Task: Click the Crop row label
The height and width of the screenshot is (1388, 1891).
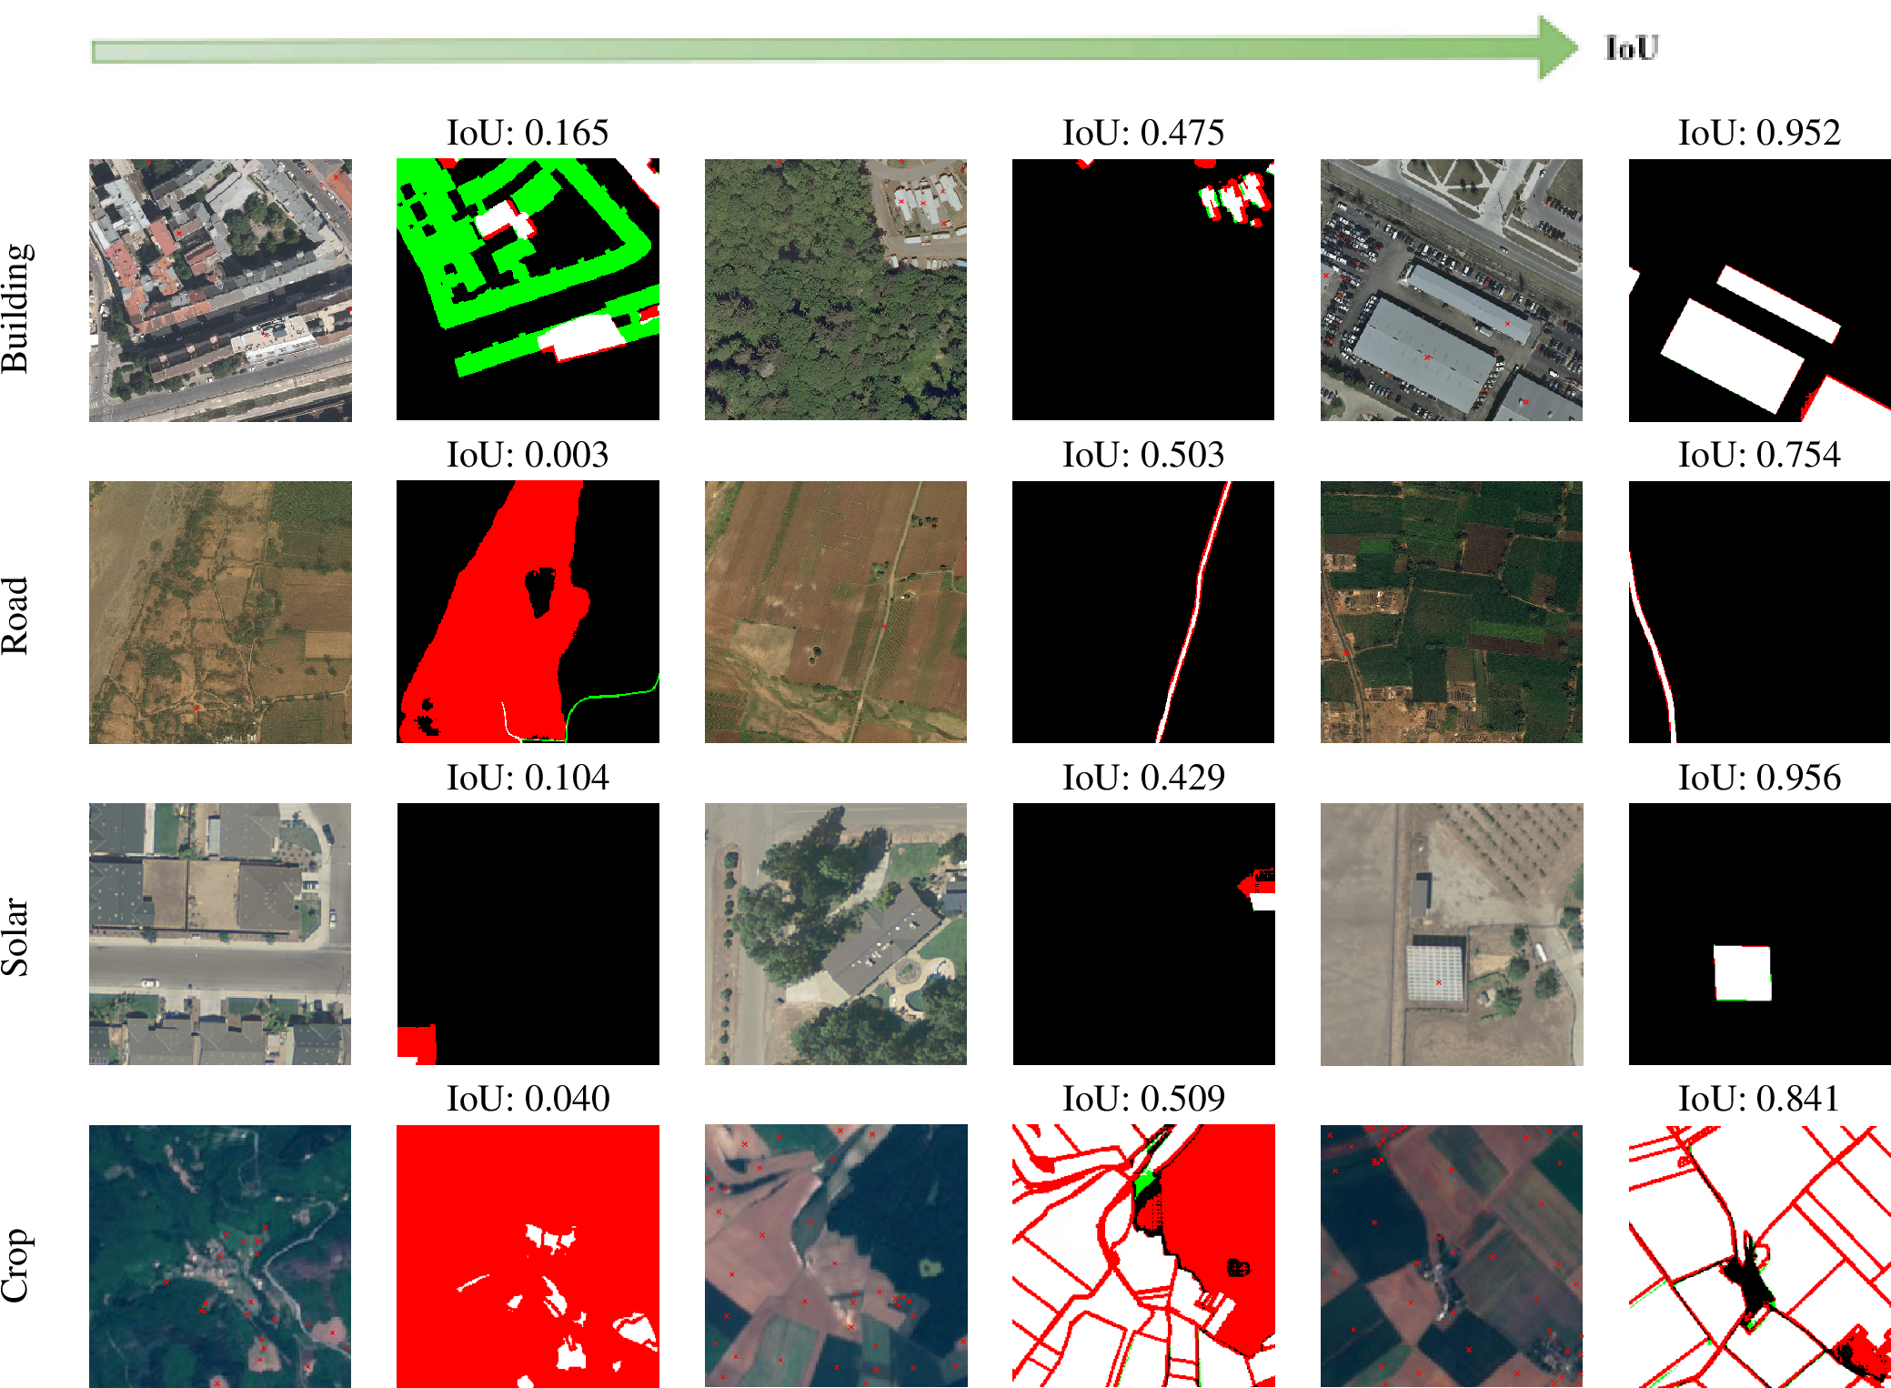Action: tap(17, 1265)
